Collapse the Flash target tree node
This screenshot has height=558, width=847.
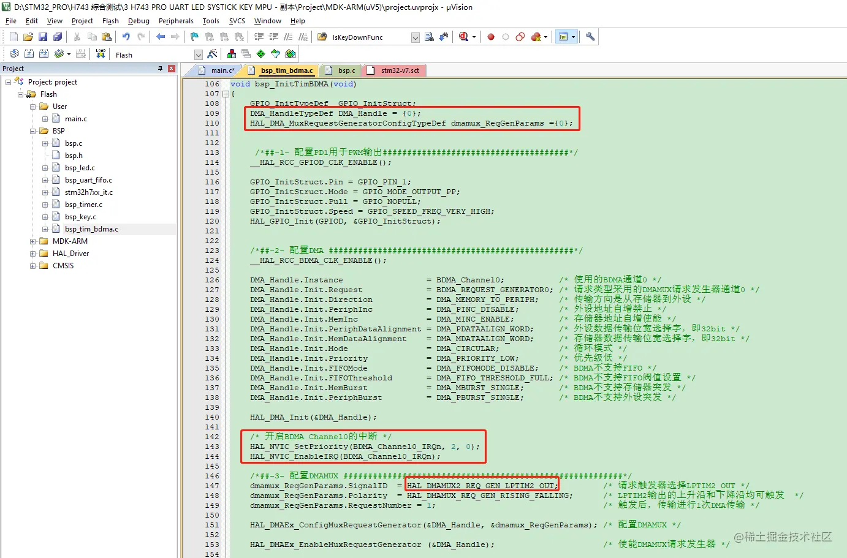[x=20, y=94]
